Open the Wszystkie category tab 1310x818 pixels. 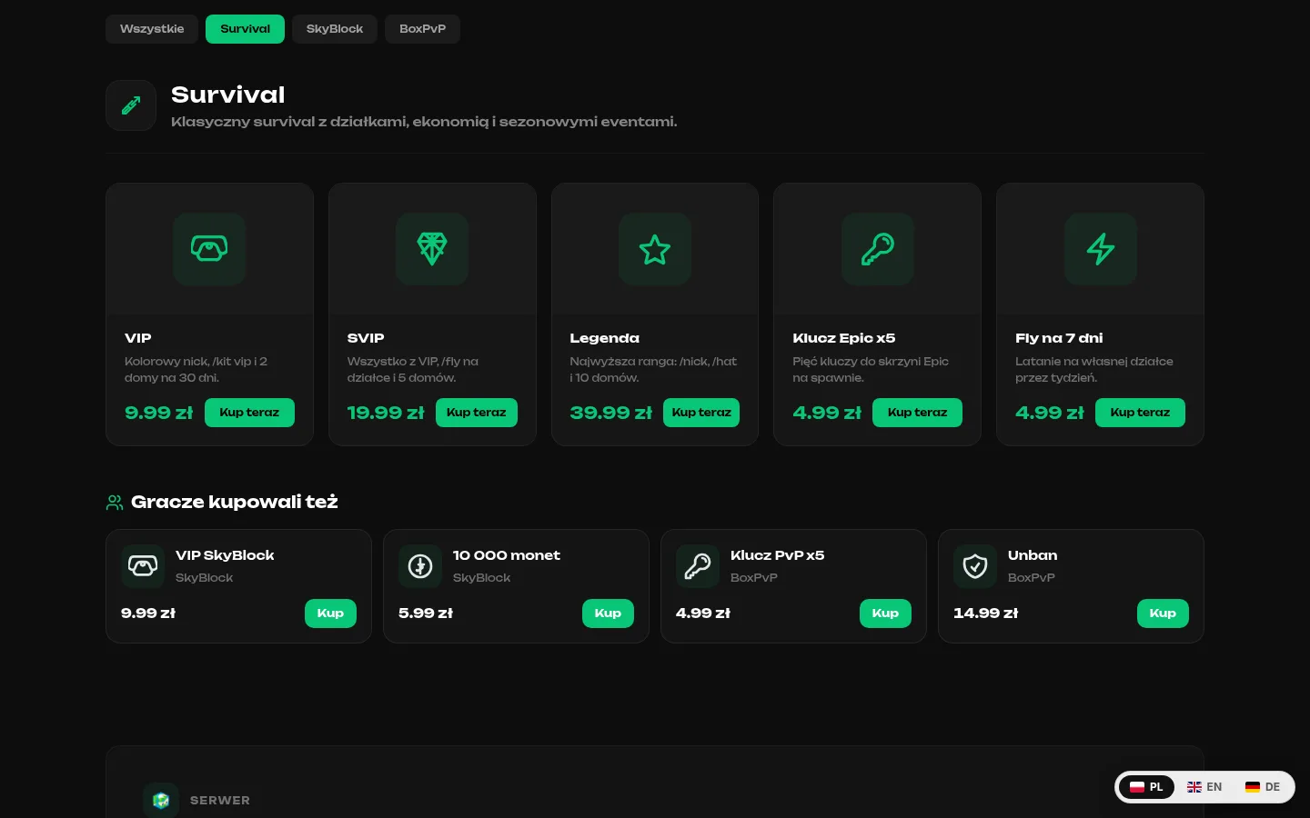pos(152,29)
